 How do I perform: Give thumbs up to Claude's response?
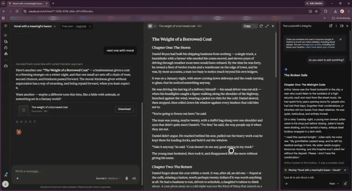point(25,122)
